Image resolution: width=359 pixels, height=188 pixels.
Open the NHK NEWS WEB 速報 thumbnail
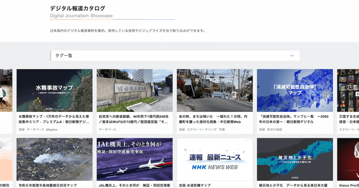(x=215, y=159)
